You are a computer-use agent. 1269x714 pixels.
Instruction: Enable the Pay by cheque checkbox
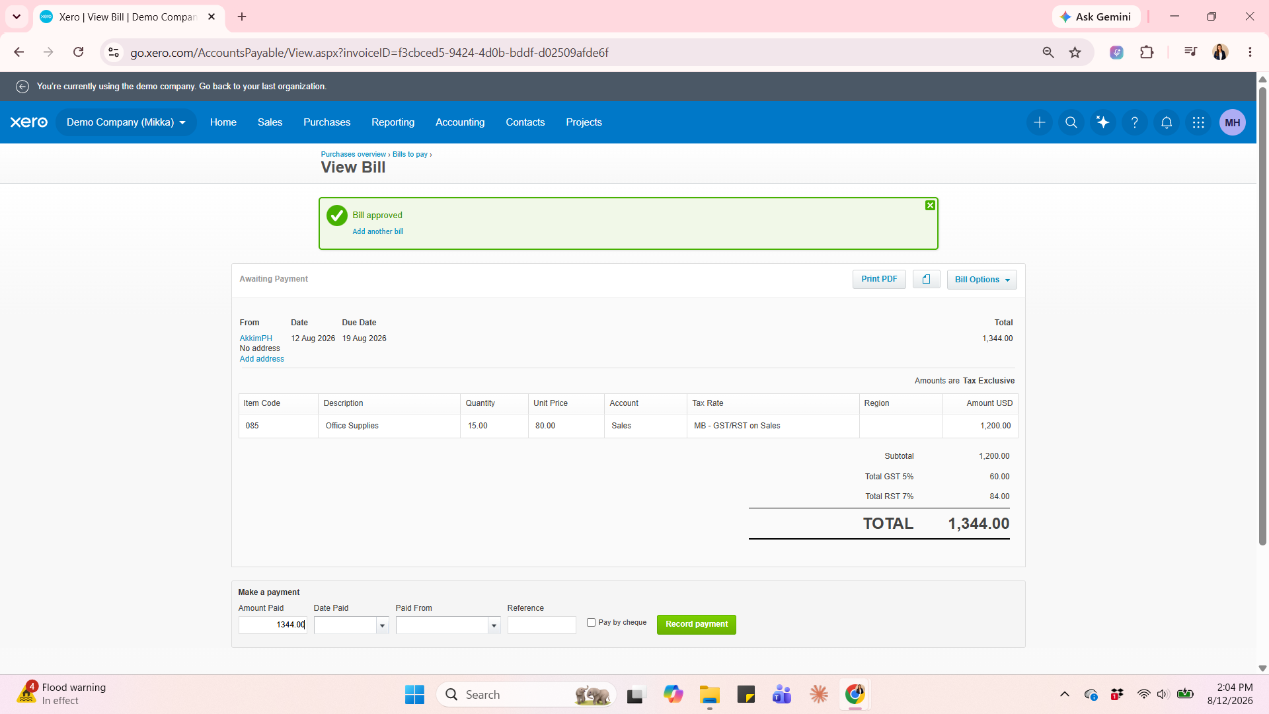pos(591,623)
